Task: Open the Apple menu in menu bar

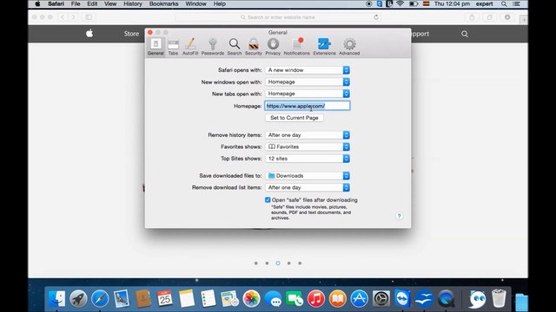Action: coord(37,3)
